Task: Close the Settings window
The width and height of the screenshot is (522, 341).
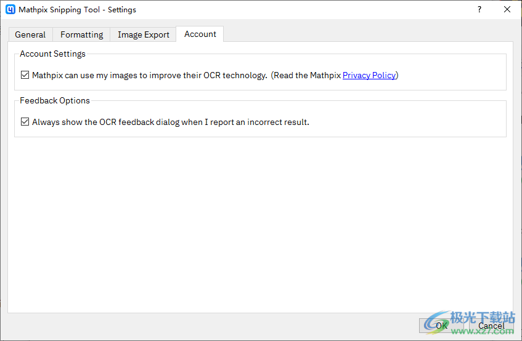Action: pos(507,9)
